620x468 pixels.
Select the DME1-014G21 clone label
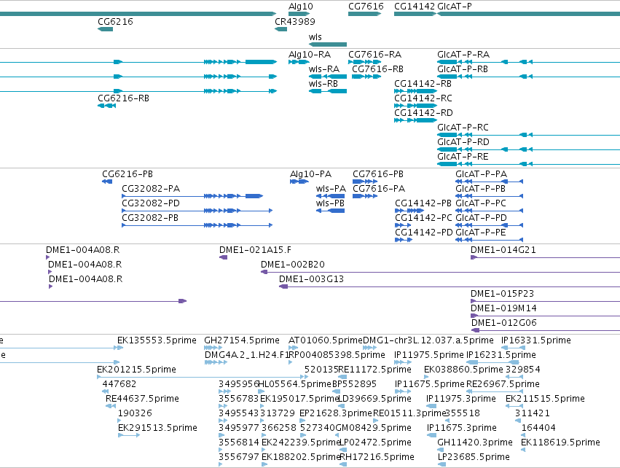[503, 250]
